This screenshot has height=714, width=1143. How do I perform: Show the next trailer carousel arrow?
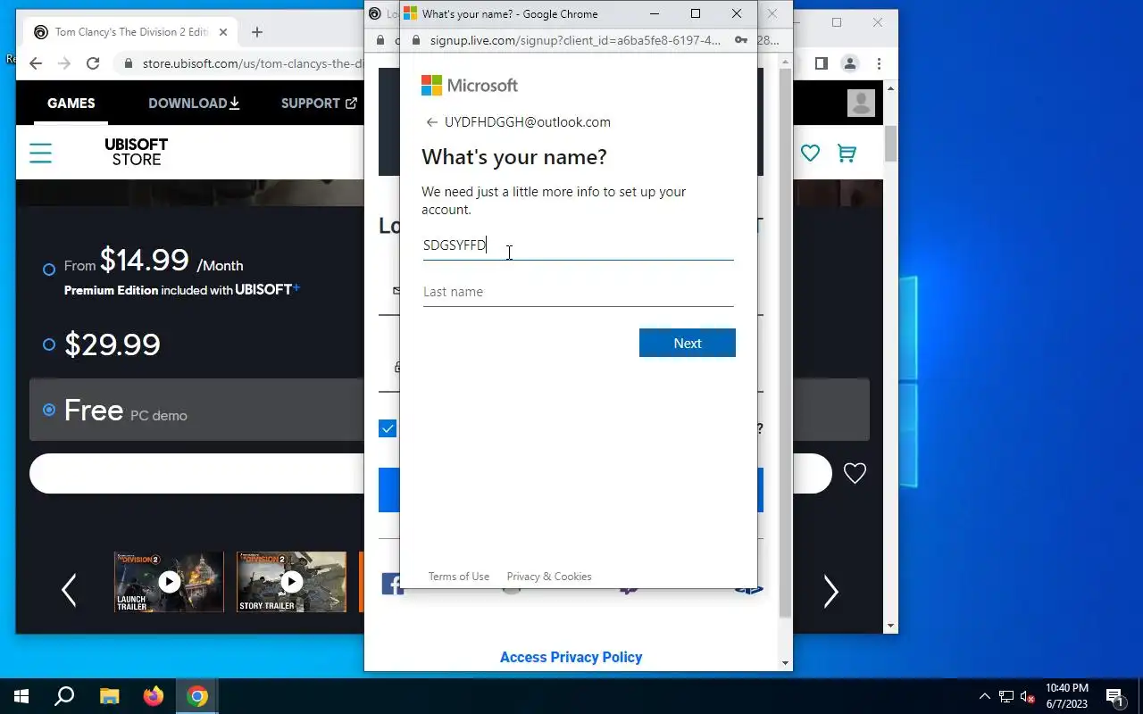pyautogui.click(x=830, y=591)
